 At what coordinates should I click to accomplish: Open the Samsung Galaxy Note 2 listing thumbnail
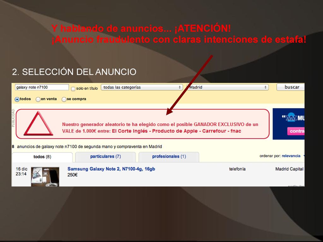[x=45, y=176]
